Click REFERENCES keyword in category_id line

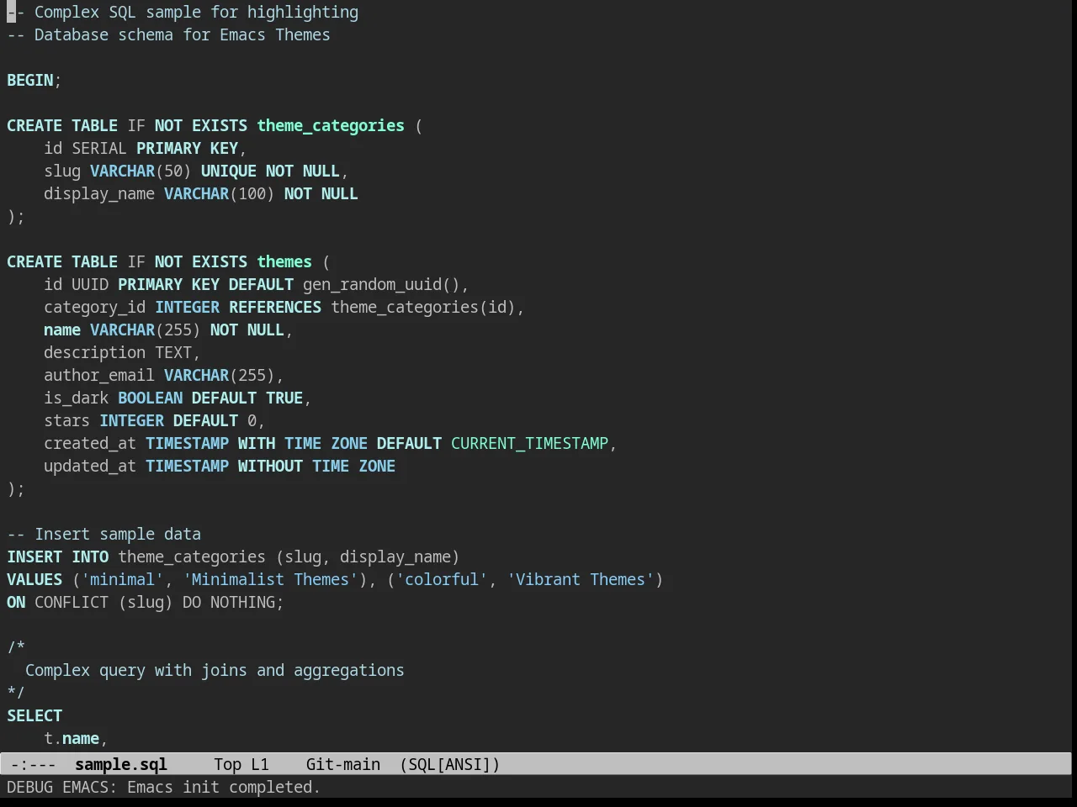click(275, 307)
